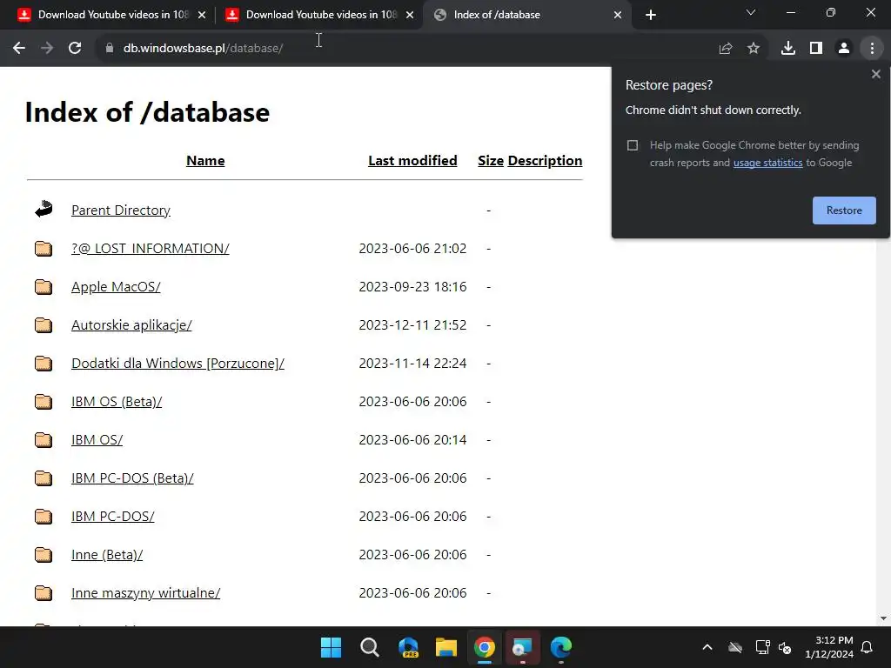This screenshot has height=668, width=891.
Task: Close the Index of /database tab
Action: (618, 15)
